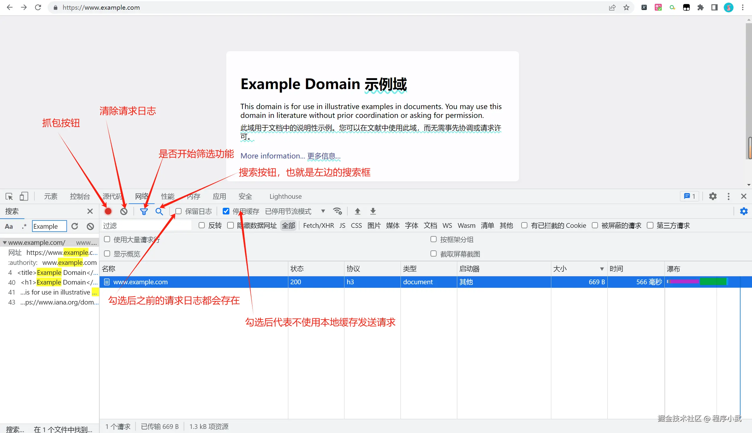
Task: Click the export HAR download arrow
Action: pyautogui.click(x=373, y=211)
